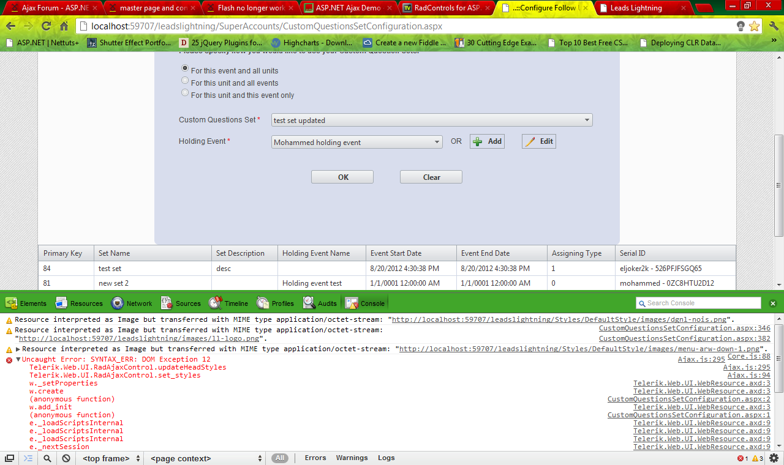
Task: Clear console log with the circle-slash icon
Action: coord(66,458)
